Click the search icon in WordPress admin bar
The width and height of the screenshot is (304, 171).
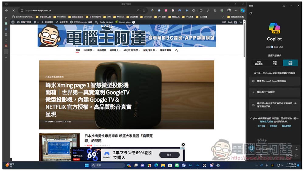[x=240, y=22]
